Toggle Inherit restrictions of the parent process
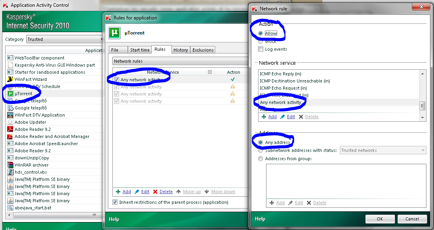The width and height of the screenshot is (434, 230). tap(115, 202)
